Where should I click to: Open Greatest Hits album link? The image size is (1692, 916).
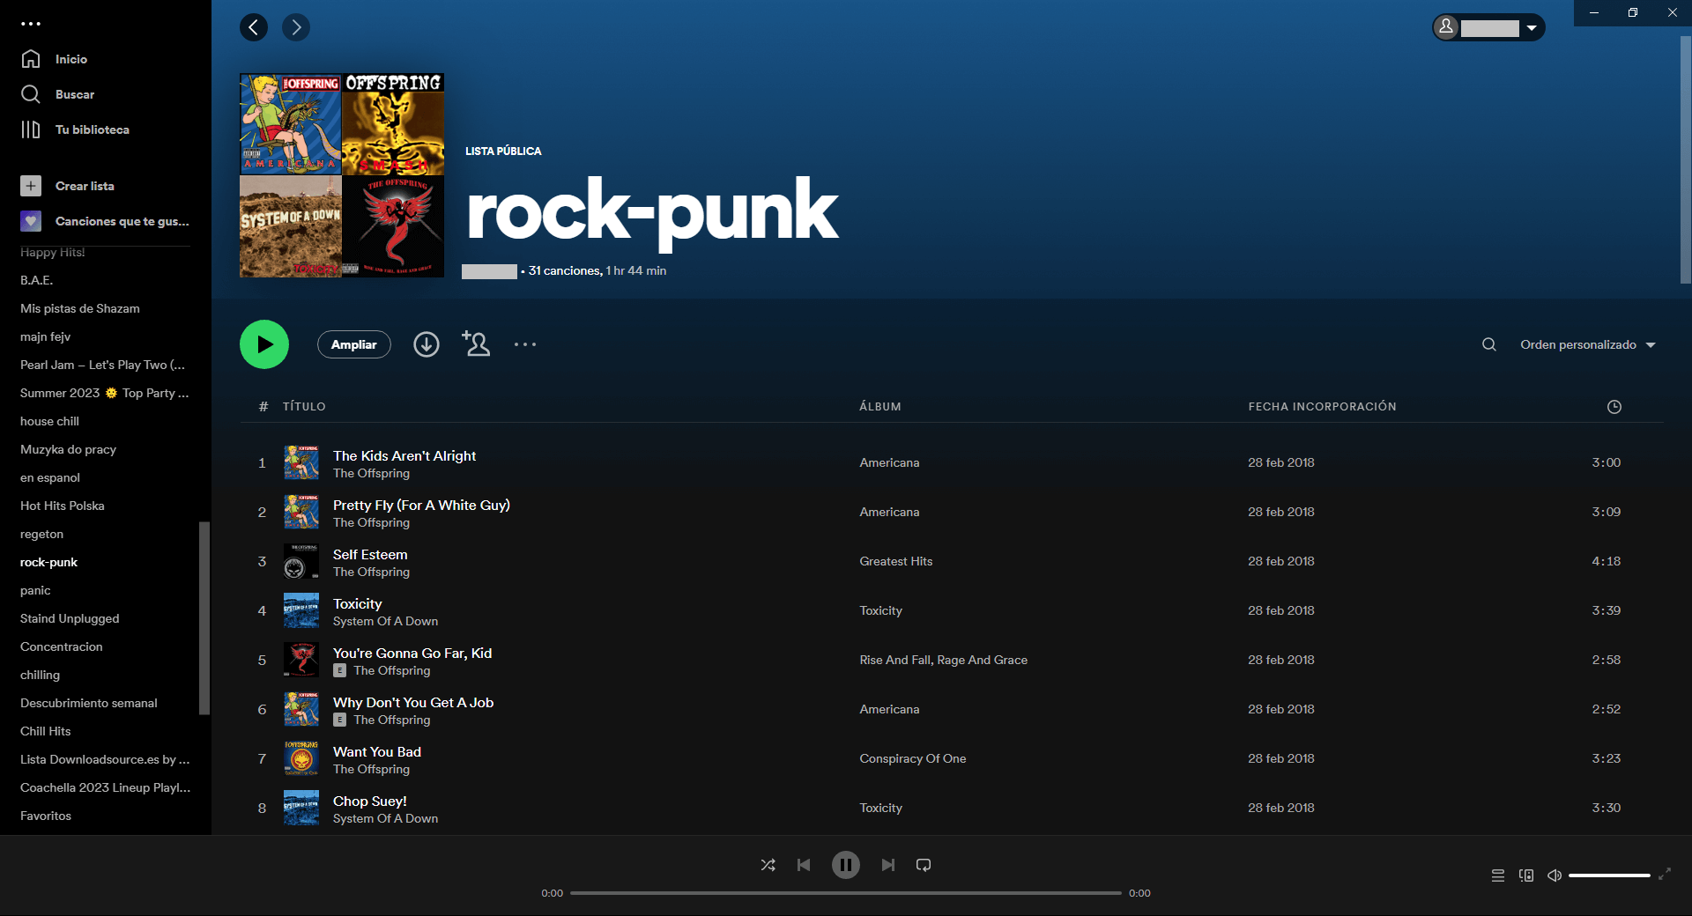(896, 561)
